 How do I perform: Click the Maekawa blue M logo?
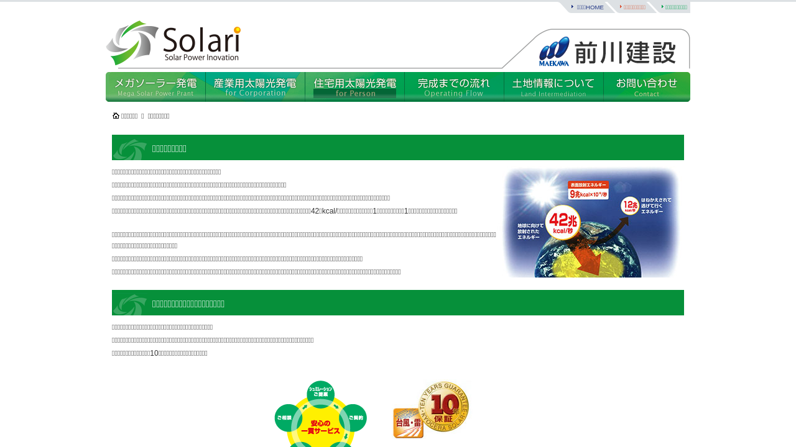click(x=553, y=51)
